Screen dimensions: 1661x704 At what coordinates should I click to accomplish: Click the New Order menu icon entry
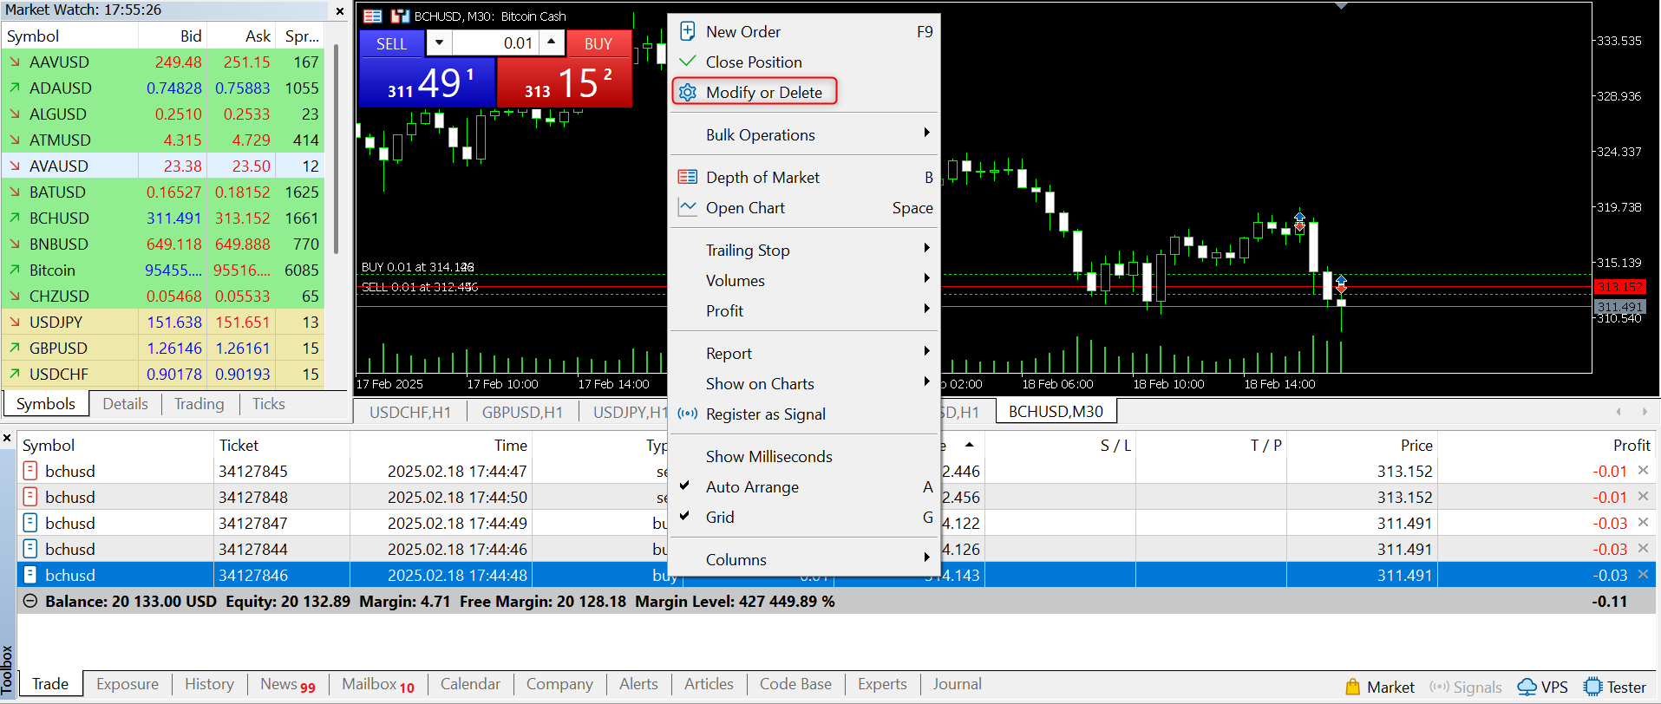tap(742, 32)
